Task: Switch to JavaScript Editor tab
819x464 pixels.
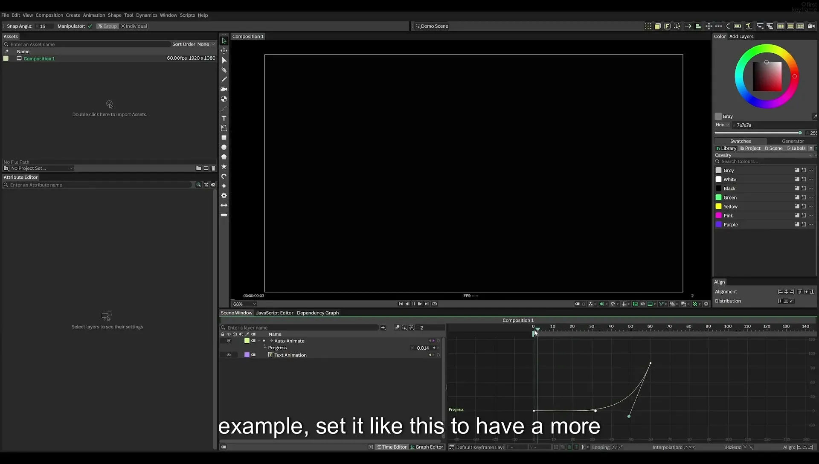Action: click(x=275, y=313)
